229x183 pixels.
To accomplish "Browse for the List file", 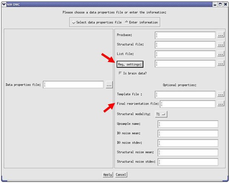I will click(221, 54).
